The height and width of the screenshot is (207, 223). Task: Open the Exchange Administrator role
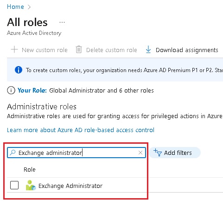[70, 186]
